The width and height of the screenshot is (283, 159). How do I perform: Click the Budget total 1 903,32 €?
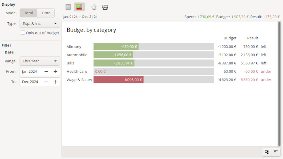(240, 17)
